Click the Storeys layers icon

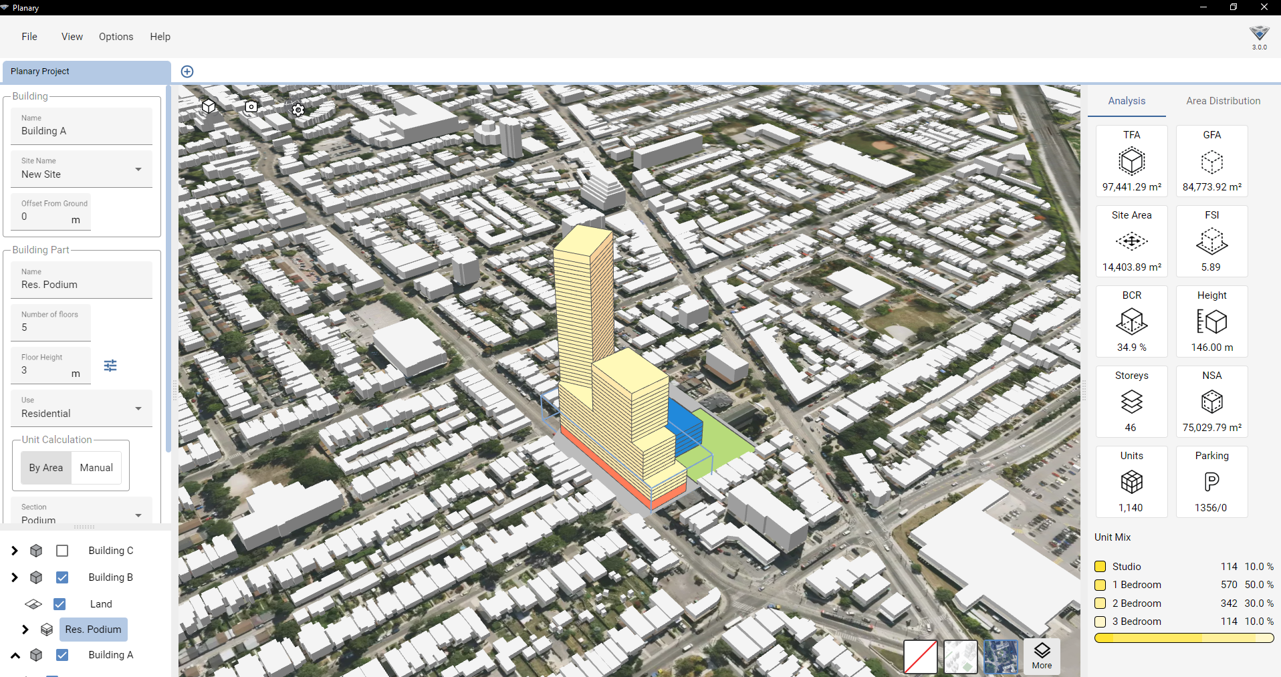1132,402
